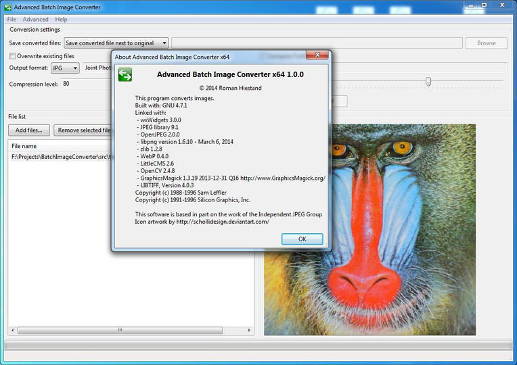Viewport: 517px width, 365px height.
Task: Click the Browse button
Action: point(487,43)
